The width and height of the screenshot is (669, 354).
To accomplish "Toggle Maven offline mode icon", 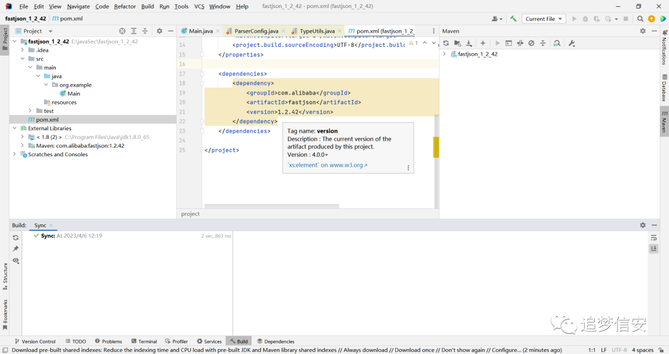I will coord(520,43).
